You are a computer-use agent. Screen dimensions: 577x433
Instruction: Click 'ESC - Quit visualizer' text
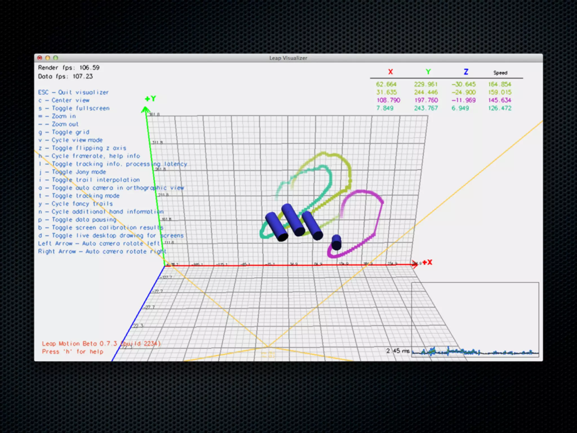point(73,92)
